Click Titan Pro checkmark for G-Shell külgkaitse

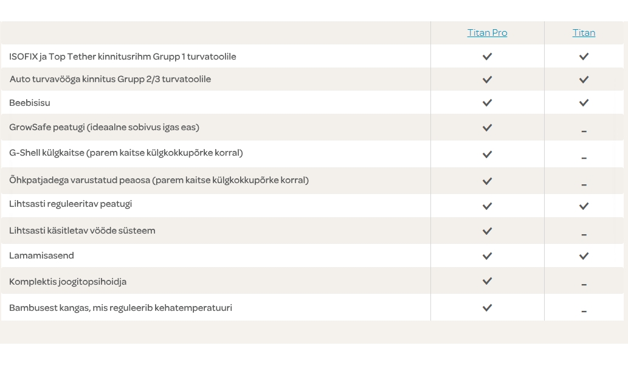coord(487,155)
